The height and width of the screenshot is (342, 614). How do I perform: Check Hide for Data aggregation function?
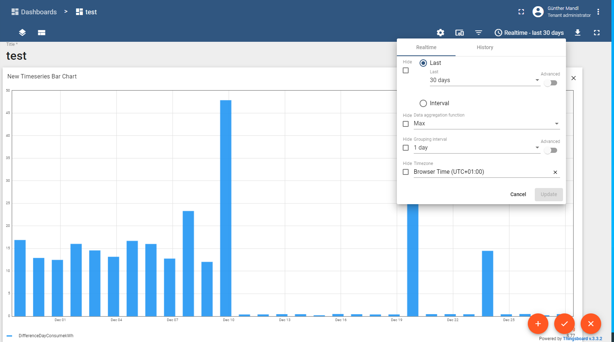point(406,124)
